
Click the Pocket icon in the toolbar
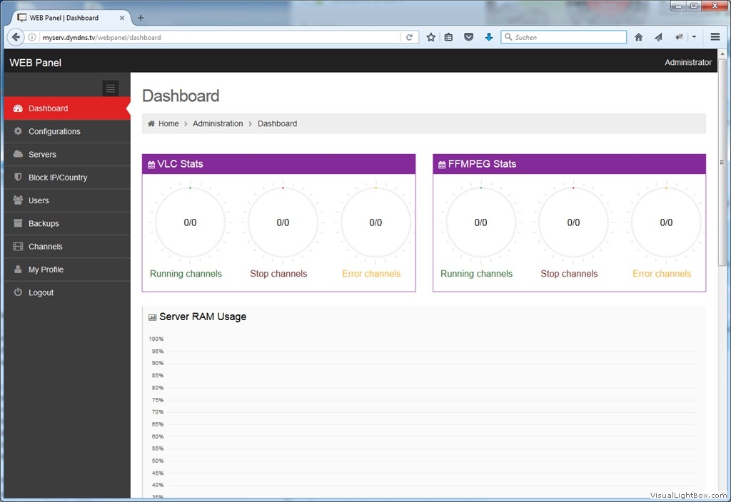tap(469, 37)
